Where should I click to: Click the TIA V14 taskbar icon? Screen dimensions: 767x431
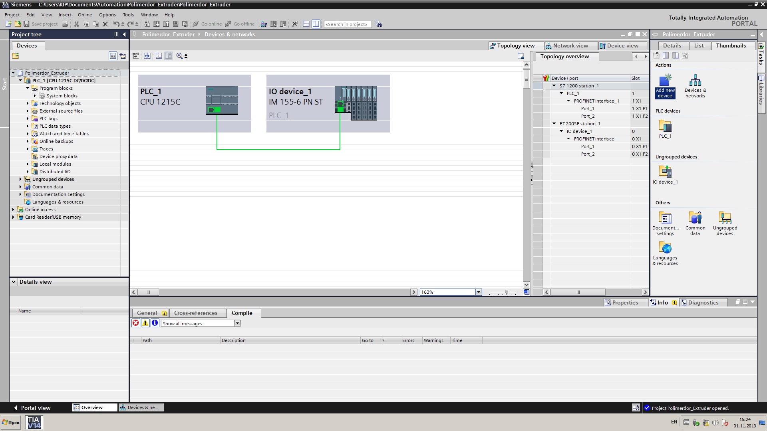[x=34, y=422]
